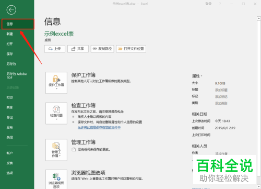Click the 上传 button
Viewport: 261px width, 189px height.
tap(55, 49)
